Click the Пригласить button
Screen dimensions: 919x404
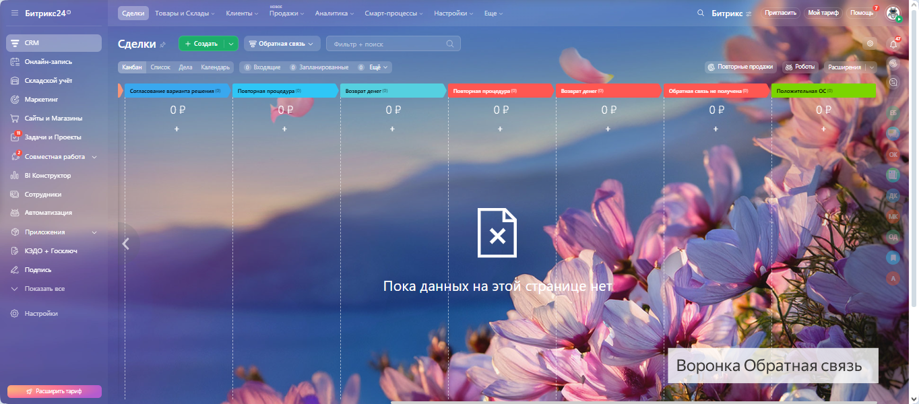tap(781, 13)
